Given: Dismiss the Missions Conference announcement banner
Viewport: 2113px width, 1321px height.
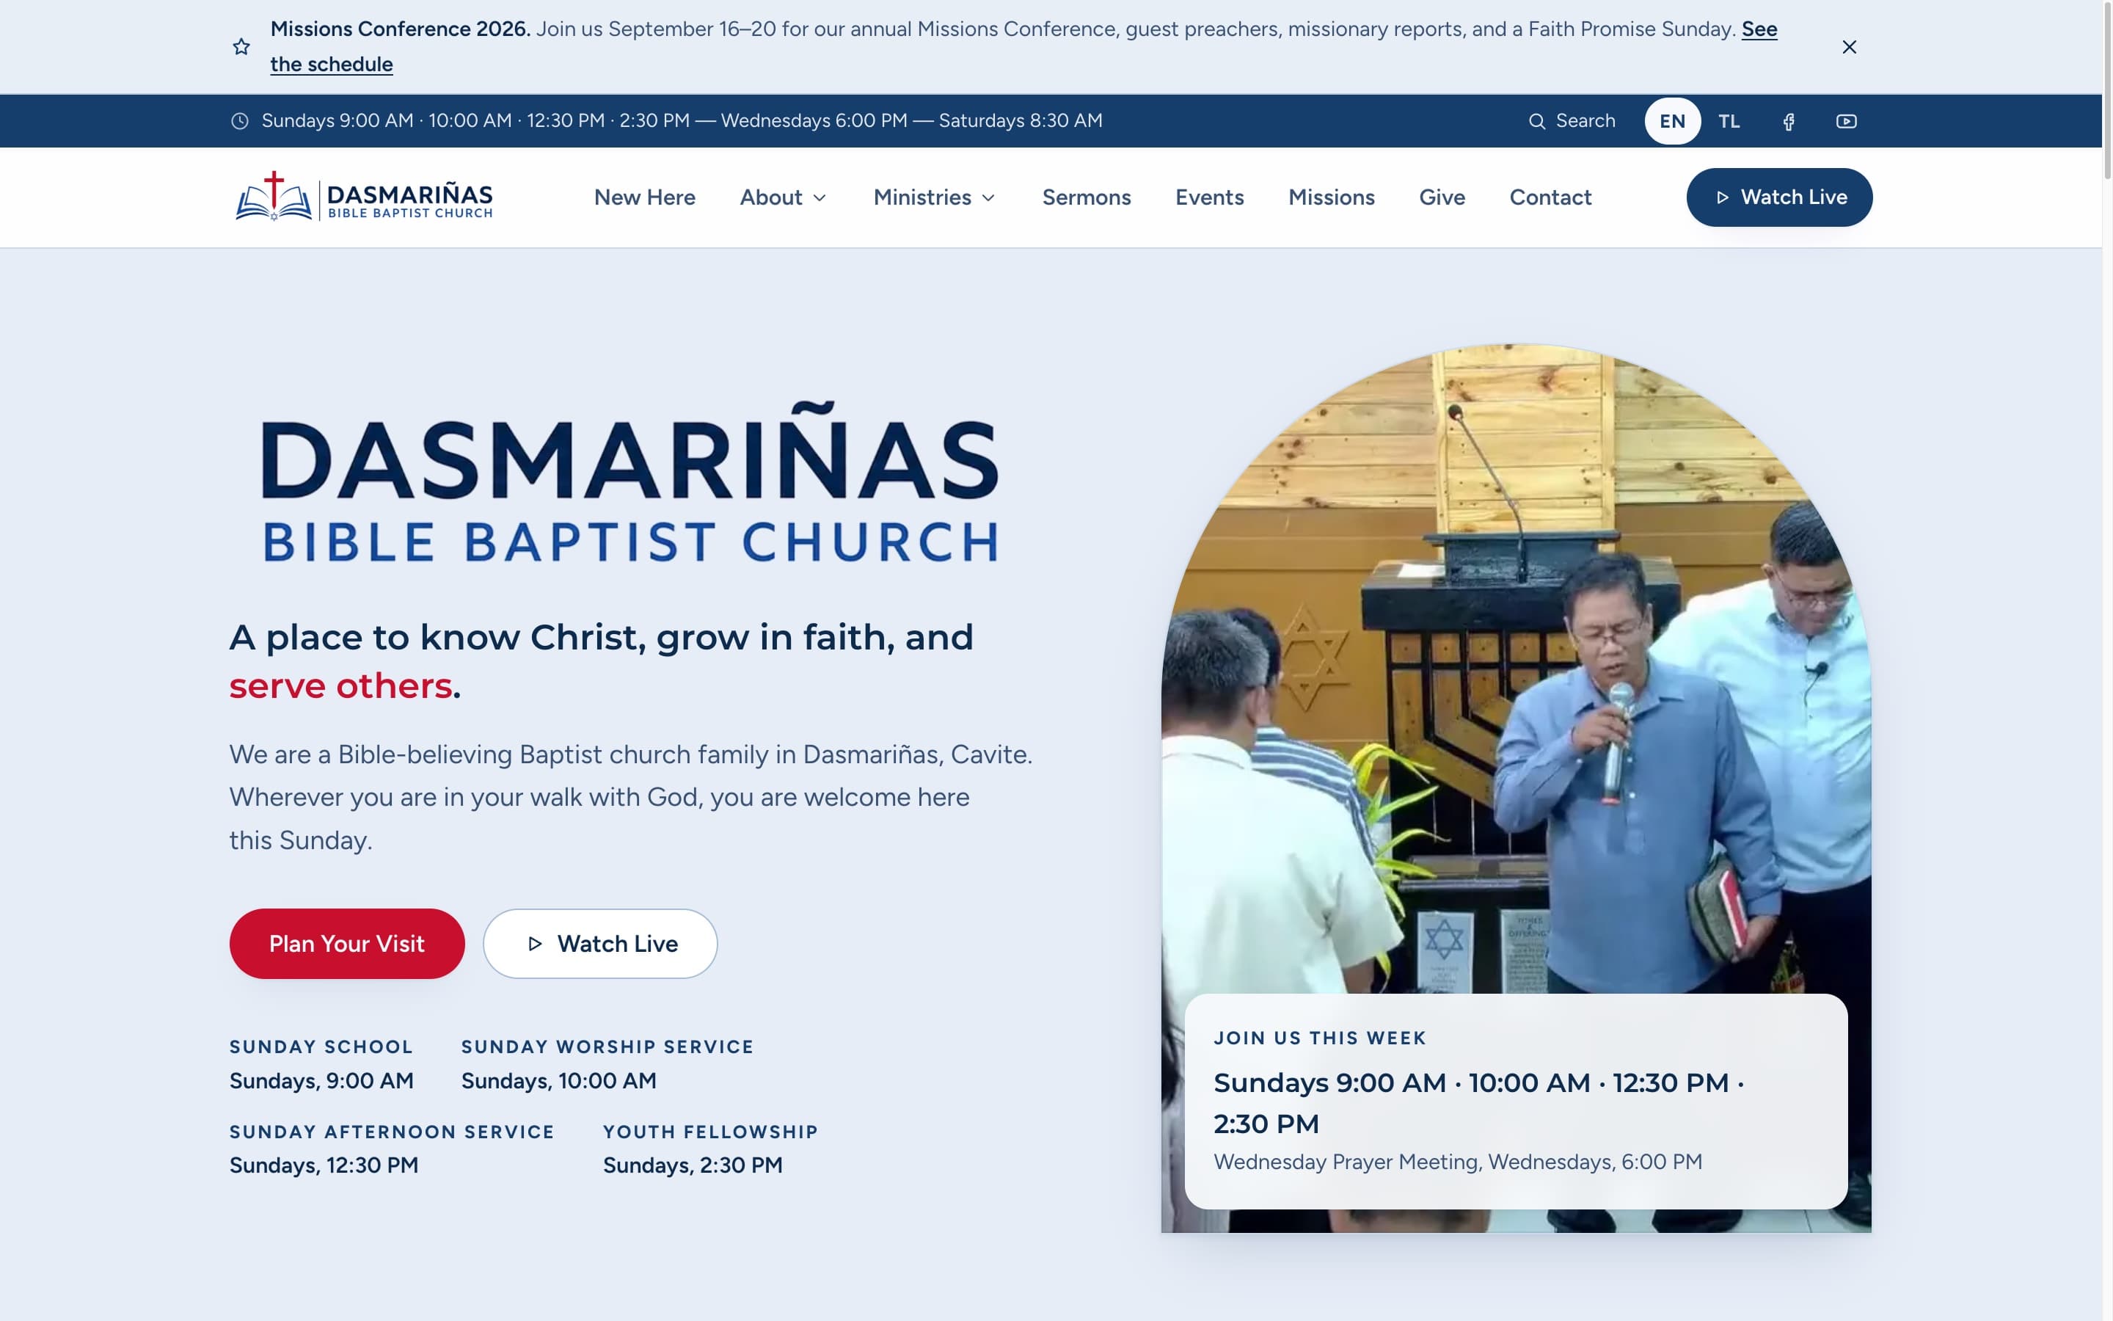Looking at the screenshot, I should point(1848,47).
